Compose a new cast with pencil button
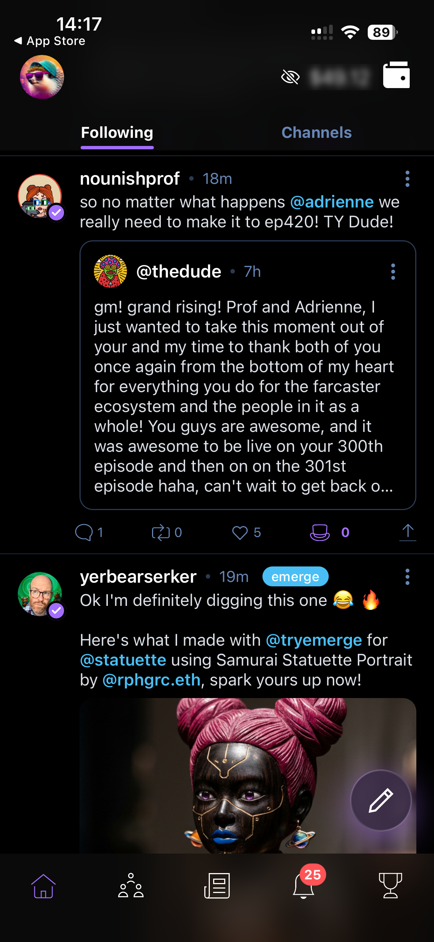Viewport: 434px width, 942px height. click(x=381, y=800)
